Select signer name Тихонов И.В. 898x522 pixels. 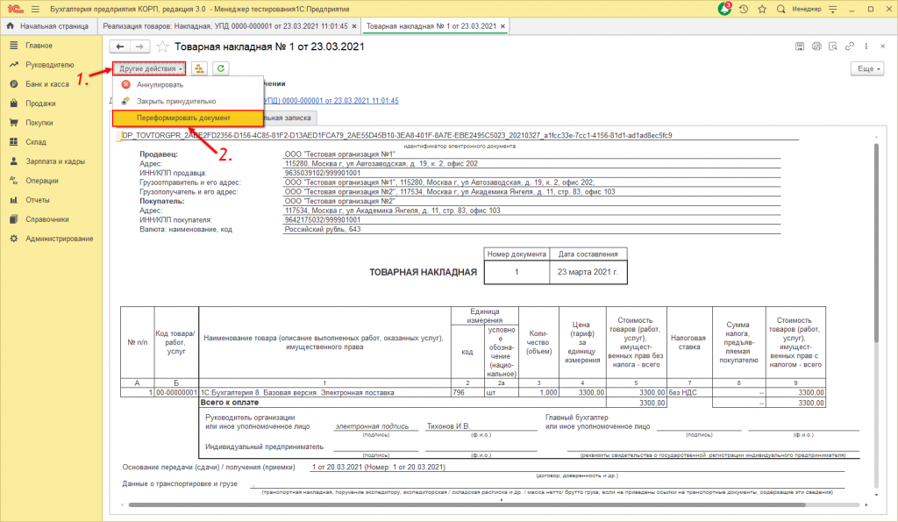[448, 426]
